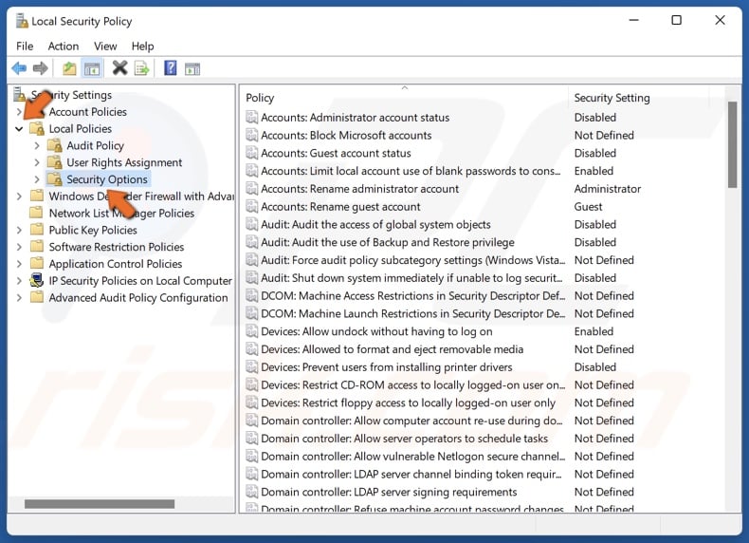Select Audit: Backup and Restore privilege policy
This screenshot has height=543, width=749.
[388, 242]
